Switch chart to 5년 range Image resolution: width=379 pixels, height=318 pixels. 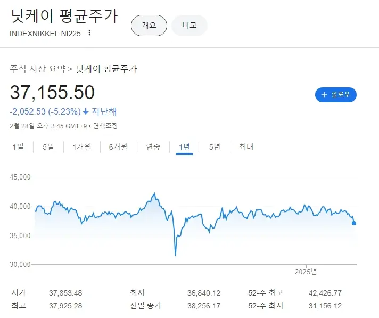(215, 147)
